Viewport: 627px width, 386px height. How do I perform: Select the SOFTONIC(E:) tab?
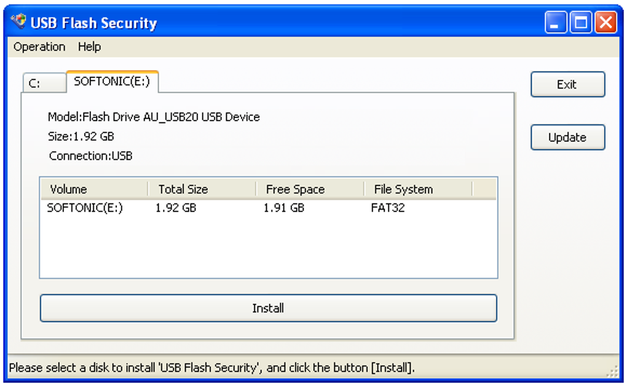click(x=112, y=81)
